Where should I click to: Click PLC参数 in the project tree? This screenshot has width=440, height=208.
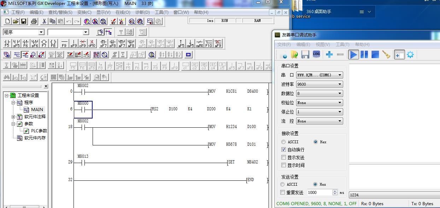tap(39, 131)
